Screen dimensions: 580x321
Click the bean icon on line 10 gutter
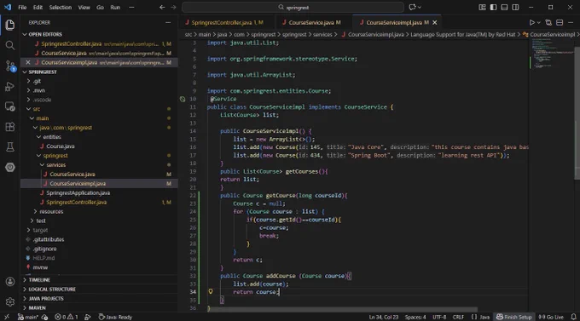point(183,99)
